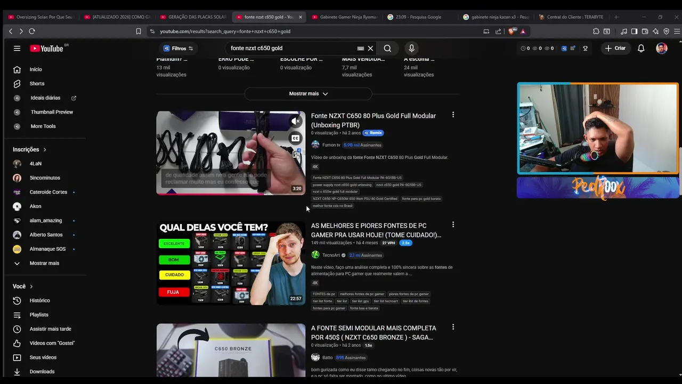Open the Criar create button
This screenshot has width=682, height=384.
(x=615, y=48)
